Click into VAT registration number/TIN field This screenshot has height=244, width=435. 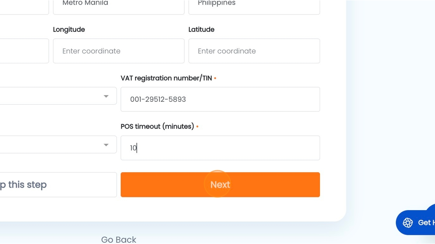coord(220,99)
